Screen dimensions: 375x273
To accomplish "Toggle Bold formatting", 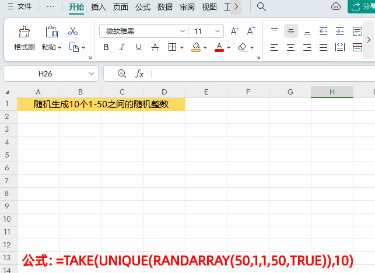I will tap(106, 47).
